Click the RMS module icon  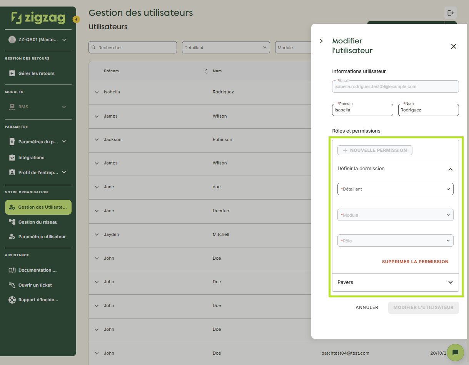pyautogui.click(x=12, y=107)
